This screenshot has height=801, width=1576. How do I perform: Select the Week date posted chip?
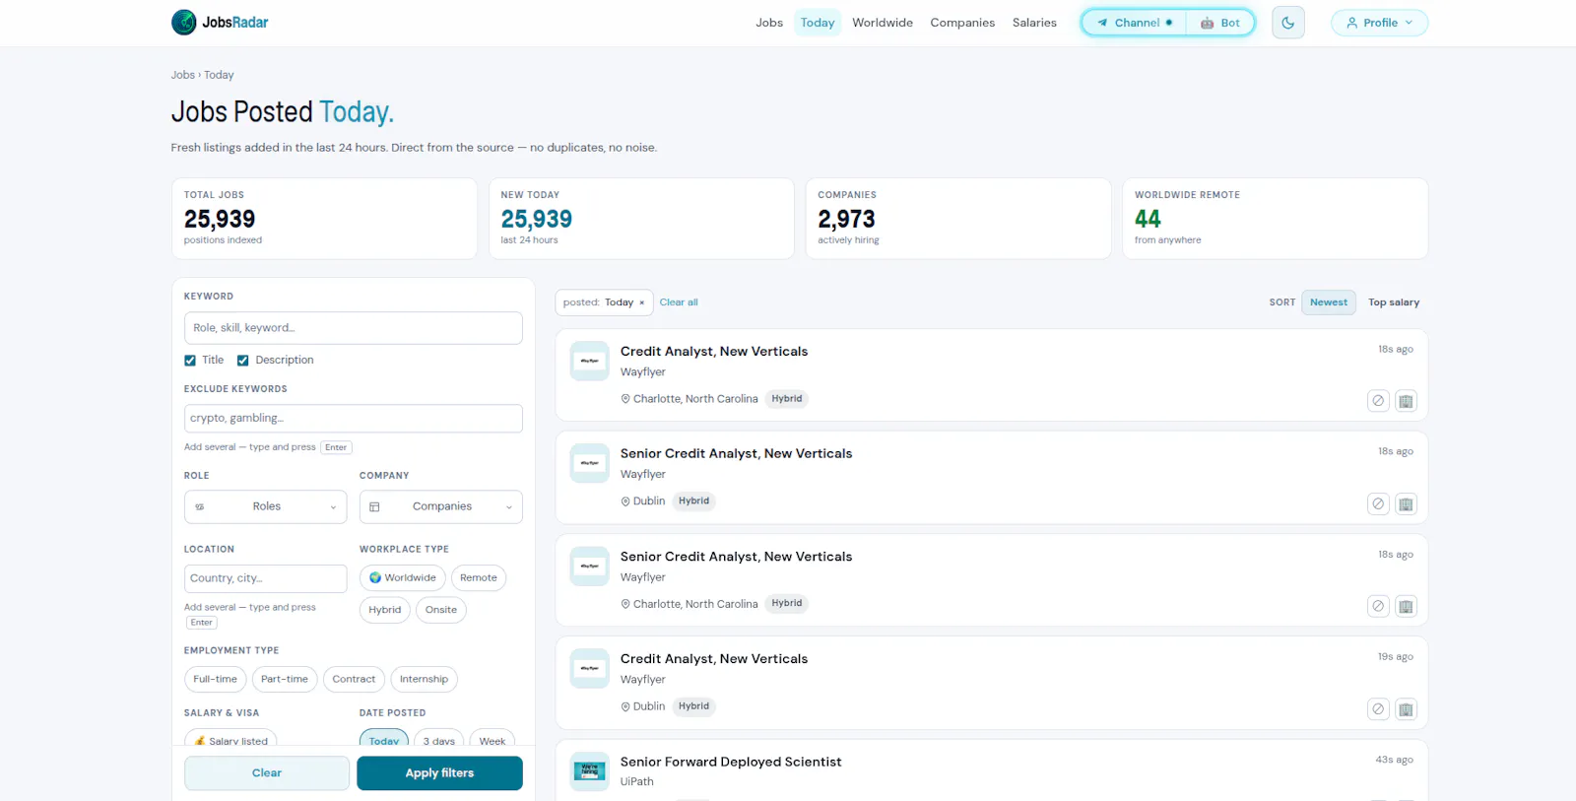(492, 739)
